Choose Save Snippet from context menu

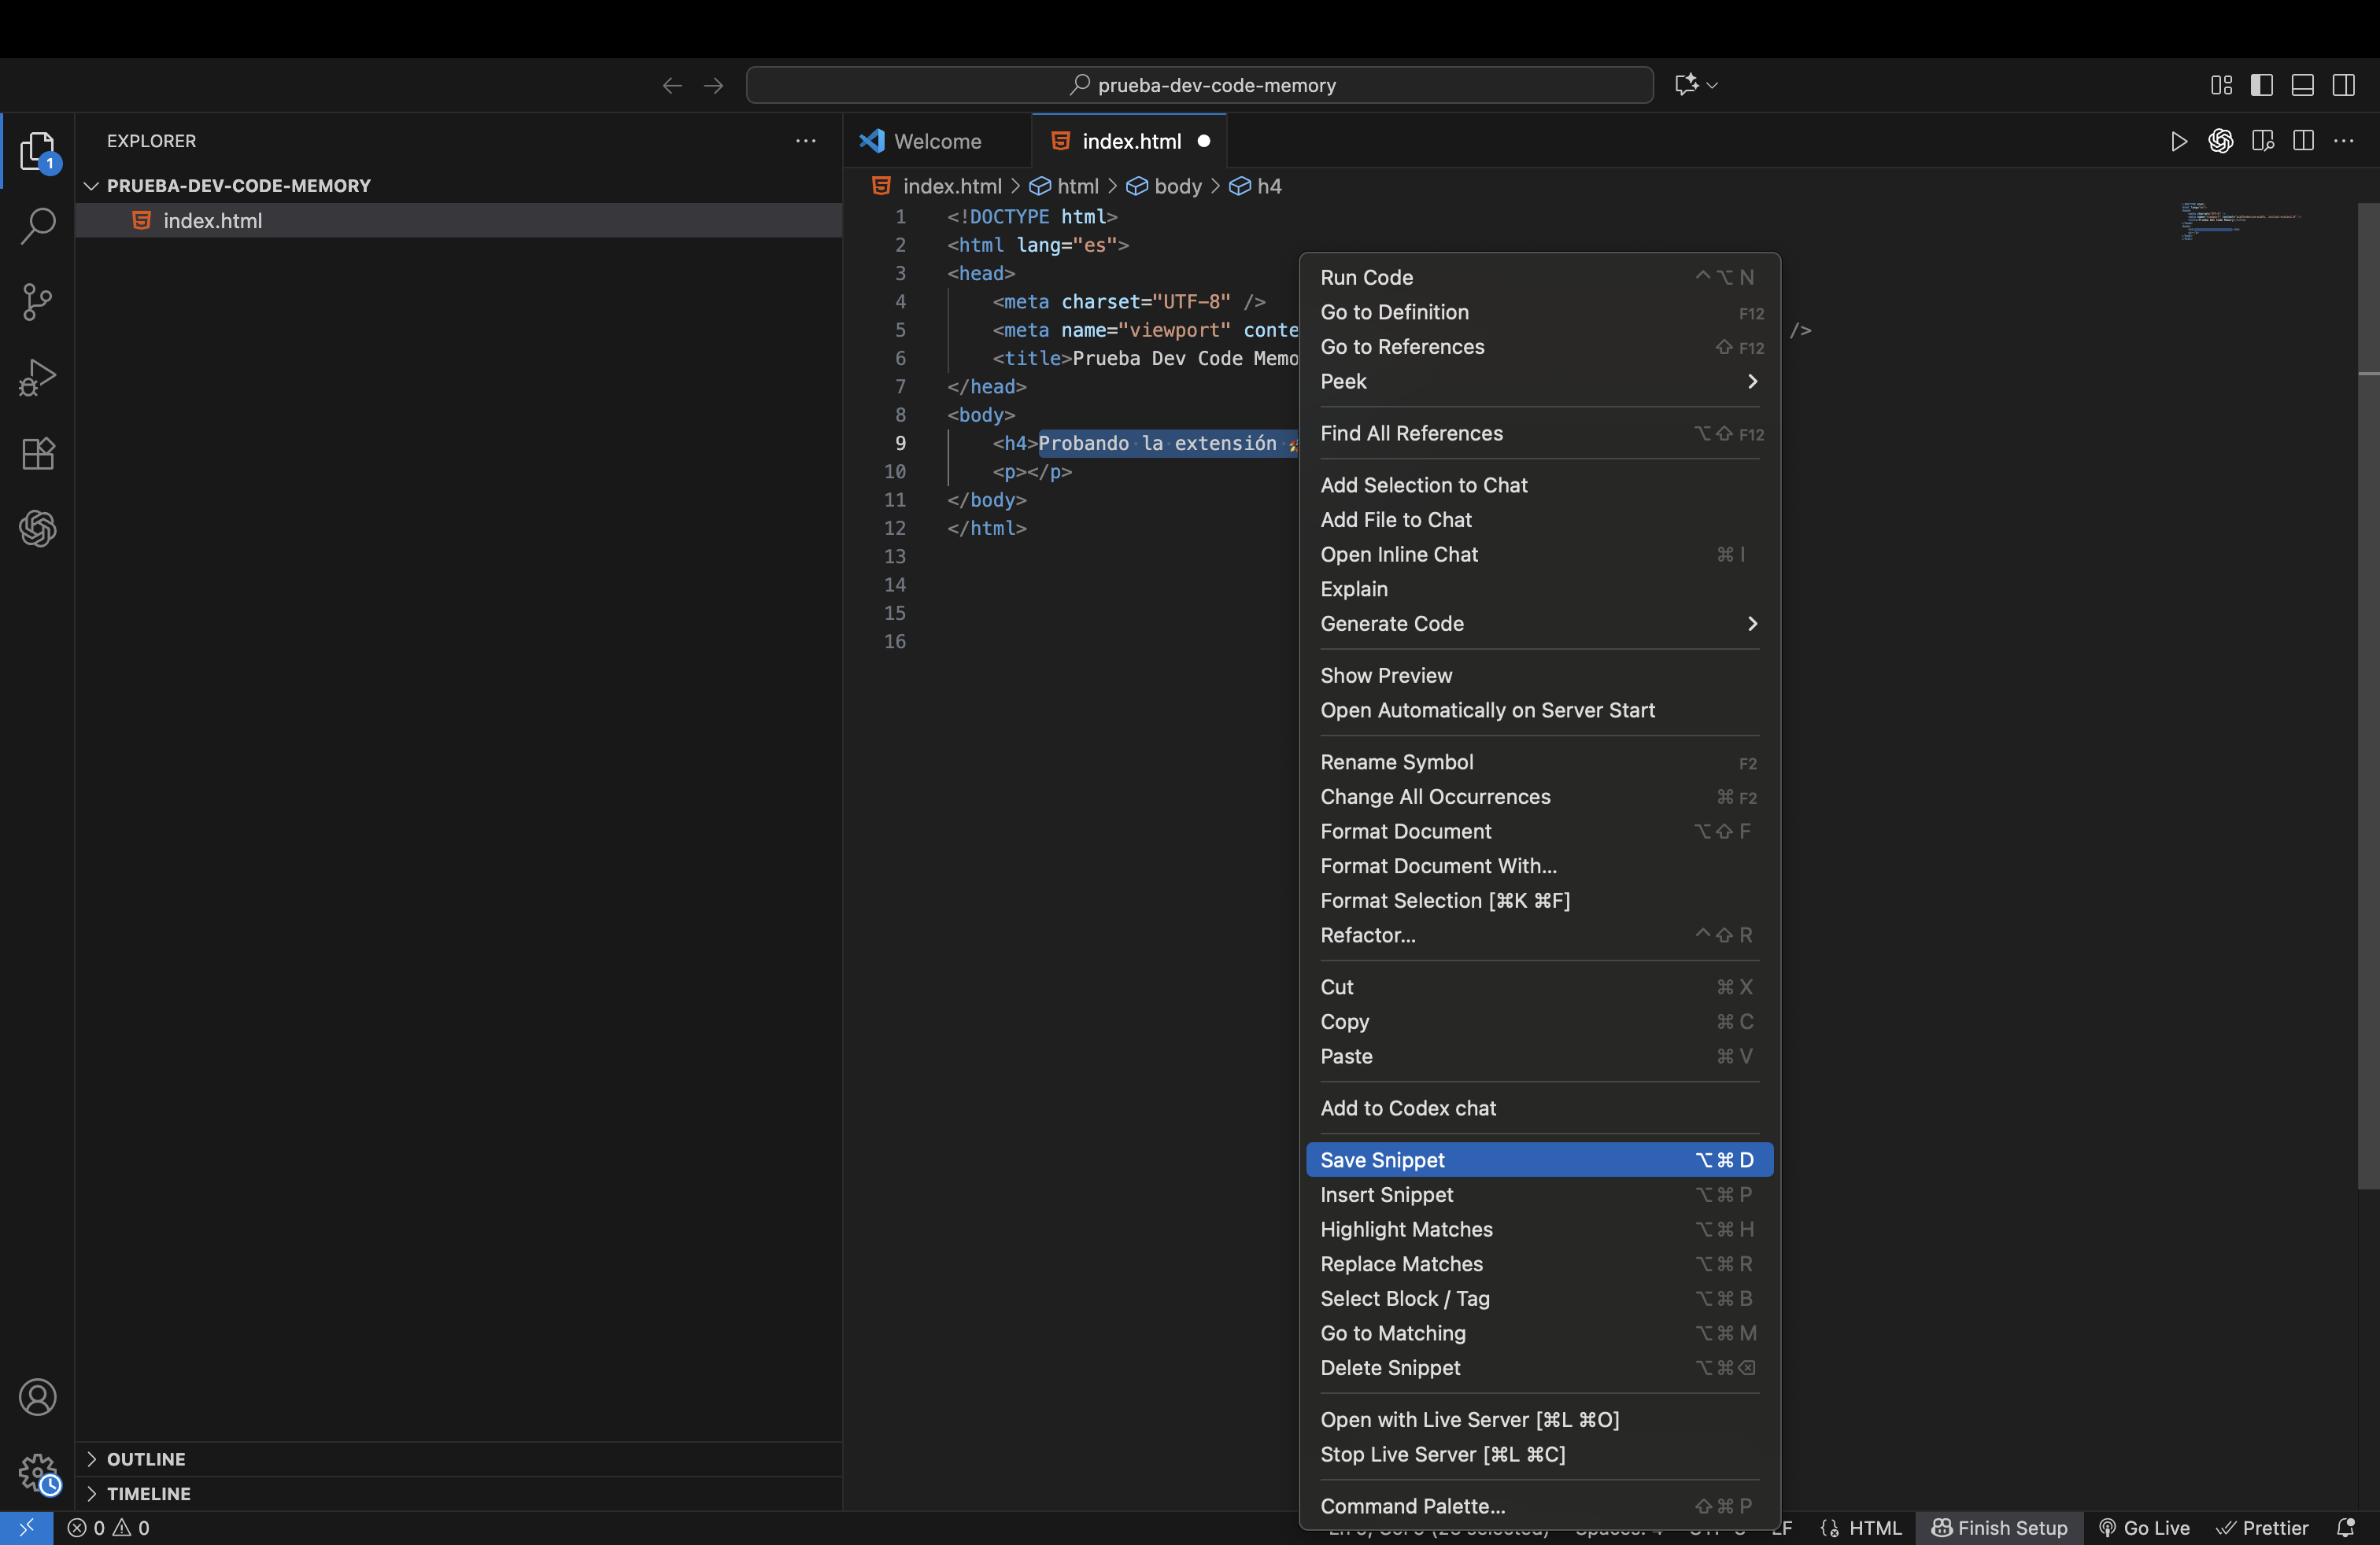(x=1539, y=1160)
